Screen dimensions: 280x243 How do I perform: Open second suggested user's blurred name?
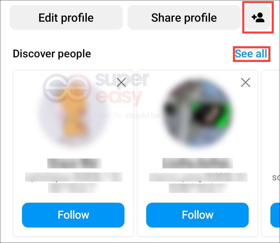(198, 163)
